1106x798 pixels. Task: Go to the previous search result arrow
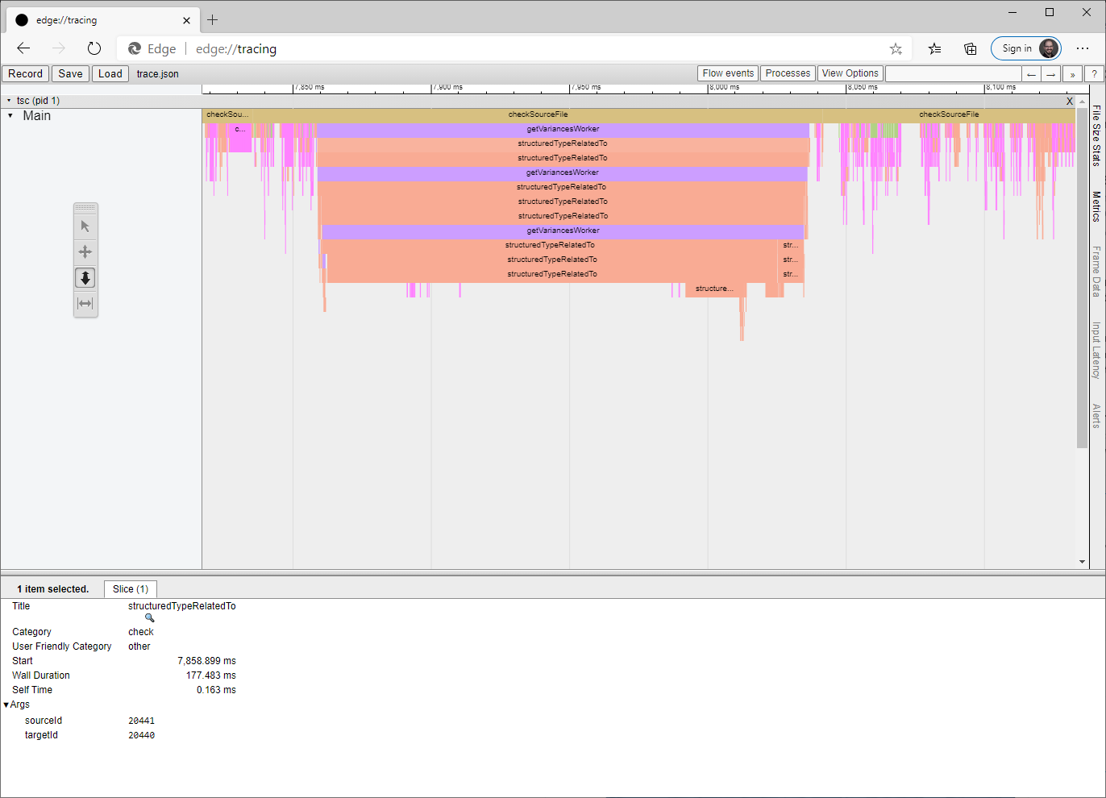[x=1032, y=74]
